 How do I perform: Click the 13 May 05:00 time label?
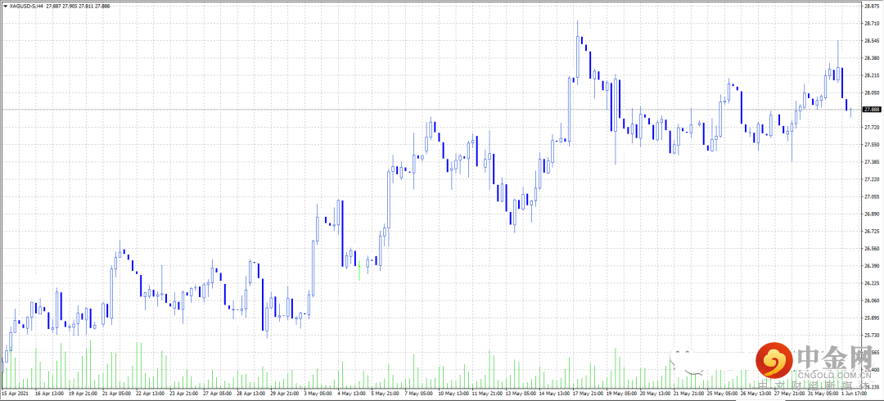pyautogui.click(x=520, y=393)
